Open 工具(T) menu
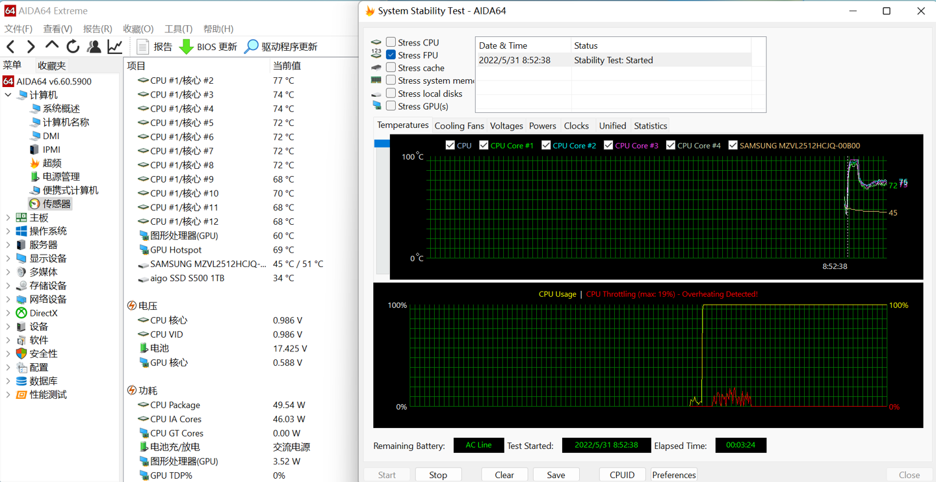936x482 pixels. click(178, 29)
